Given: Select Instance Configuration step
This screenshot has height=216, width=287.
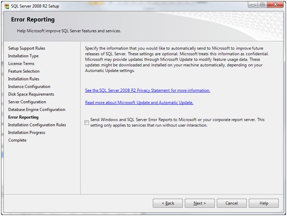Looking at the screenshot, I should tap(29, 86).
